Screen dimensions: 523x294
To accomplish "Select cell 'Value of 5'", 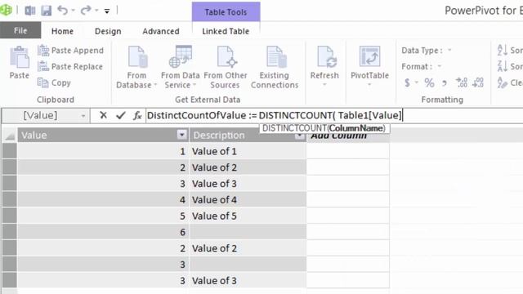I will (x=248, y=216).
